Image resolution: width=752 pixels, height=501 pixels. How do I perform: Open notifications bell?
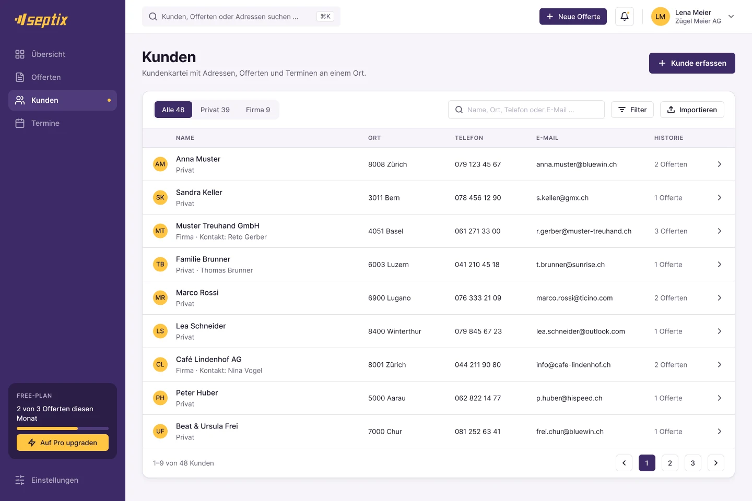click(625, 17)
